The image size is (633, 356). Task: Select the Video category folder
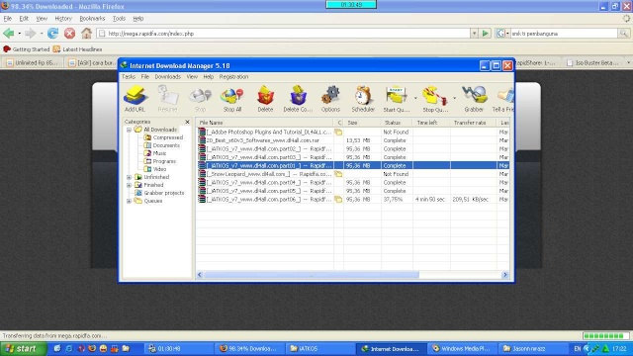[x=155, y=169]
